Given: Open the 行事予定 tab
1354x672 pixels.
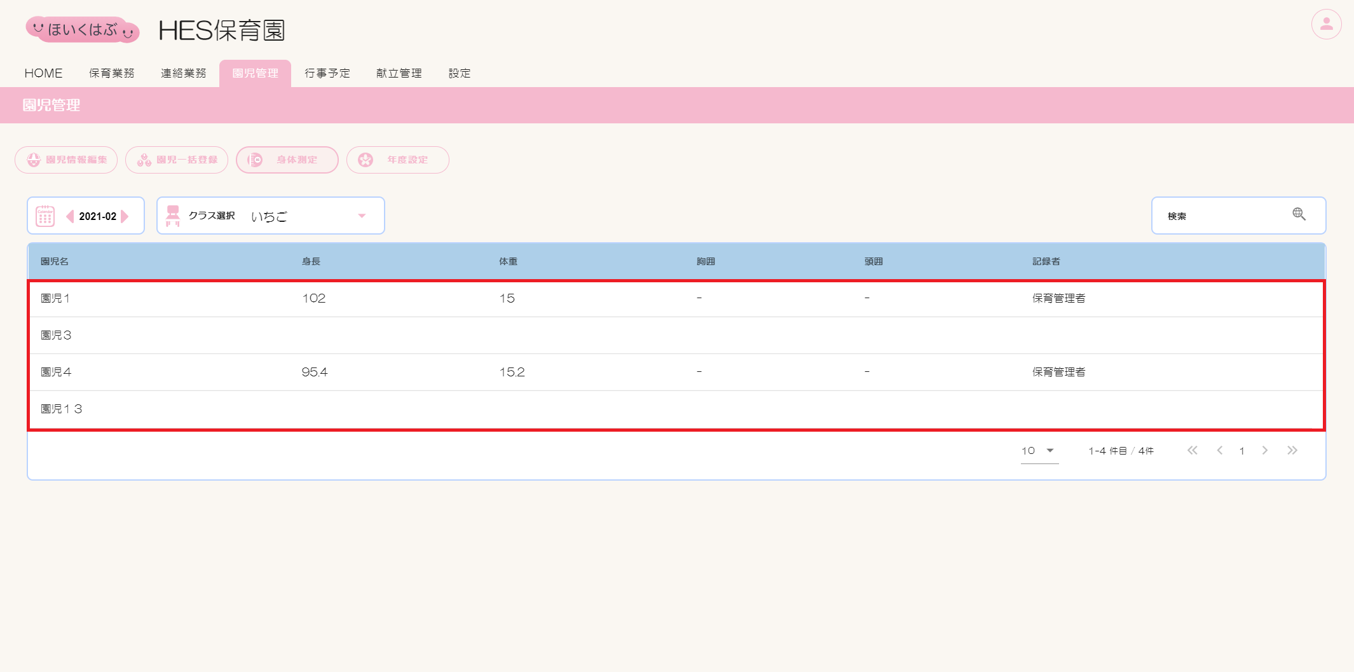Looking at the screenshot, I should pos(327,73).
